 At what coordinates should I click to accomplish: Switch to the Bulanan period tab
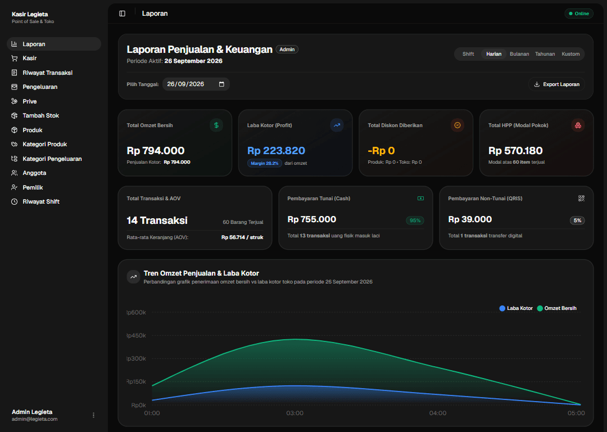pyautogui.click(x=519, y=54)
